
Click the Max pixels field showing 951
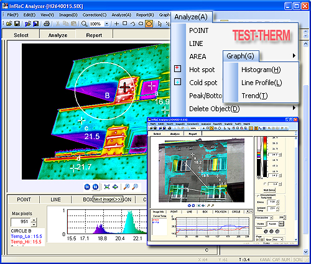(21, 222)
